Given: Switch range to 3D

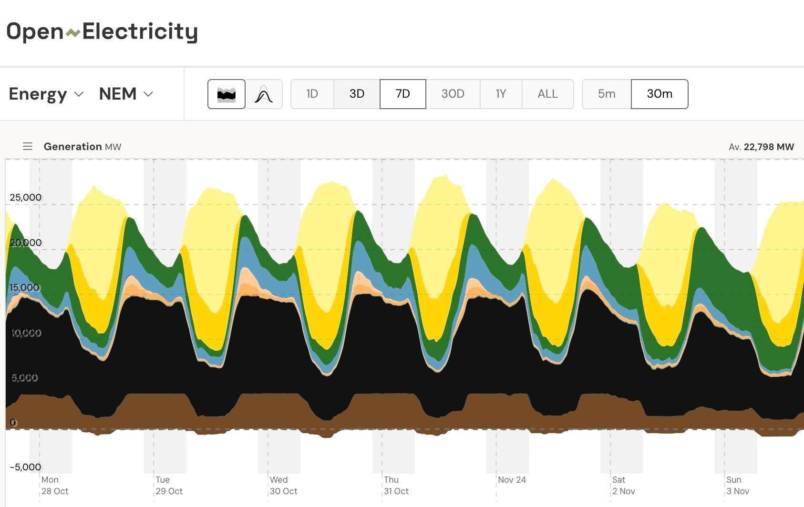Looking at the screenshot, I should (x=357, y=94).
